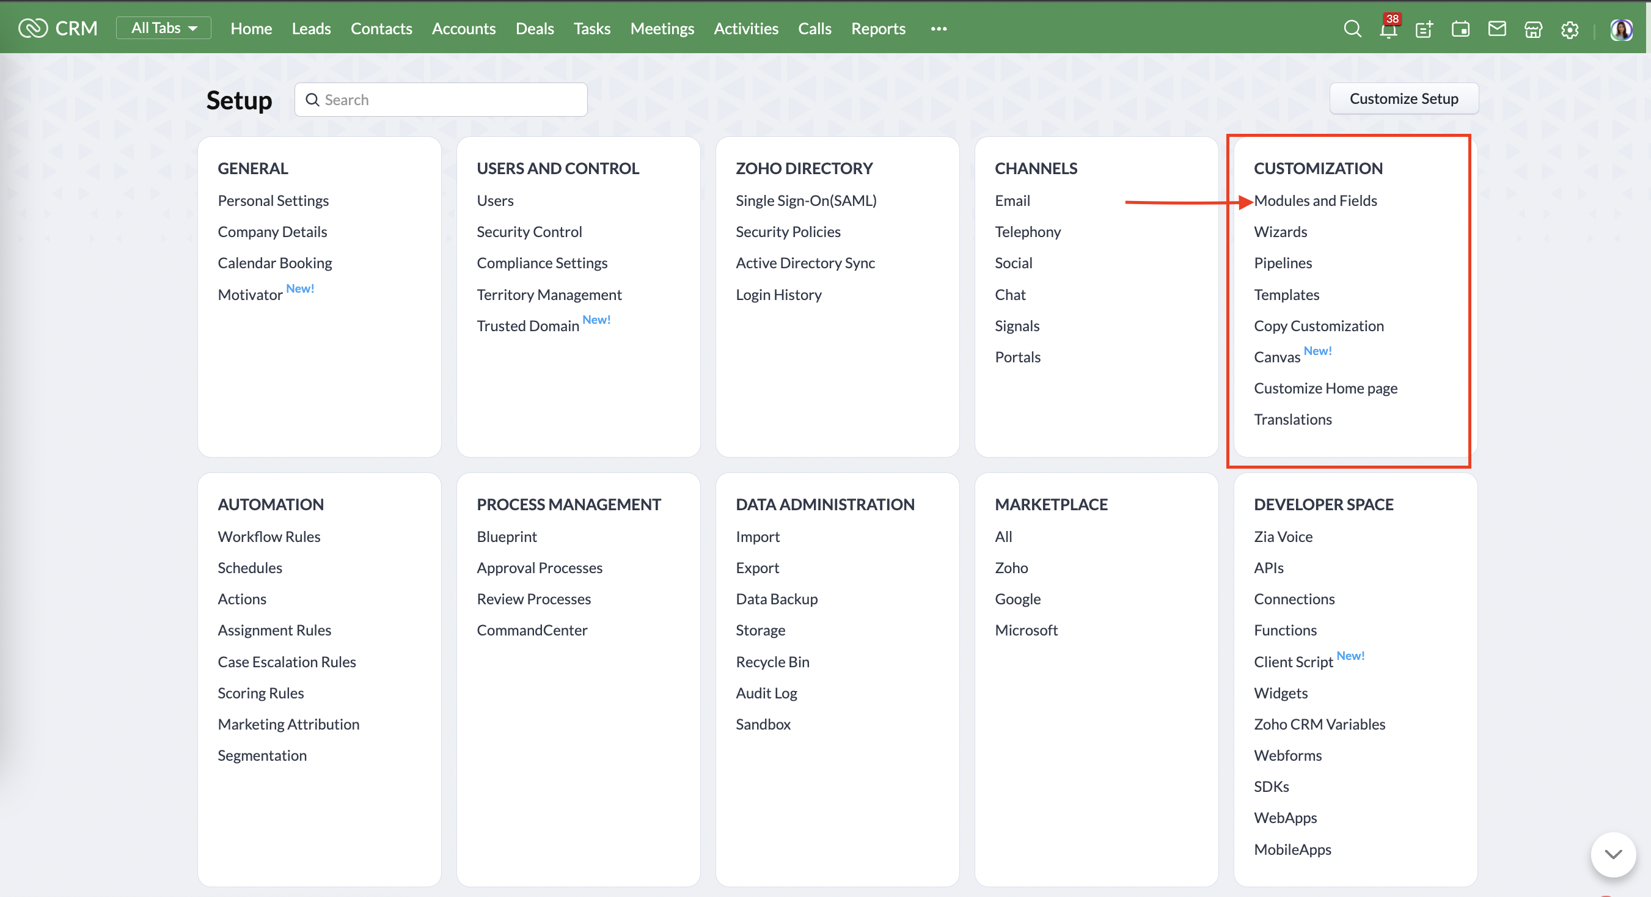1651x897 pixels.
Task: Open Portals settings
Action: pyautogui.click(x=1018, y=357)
